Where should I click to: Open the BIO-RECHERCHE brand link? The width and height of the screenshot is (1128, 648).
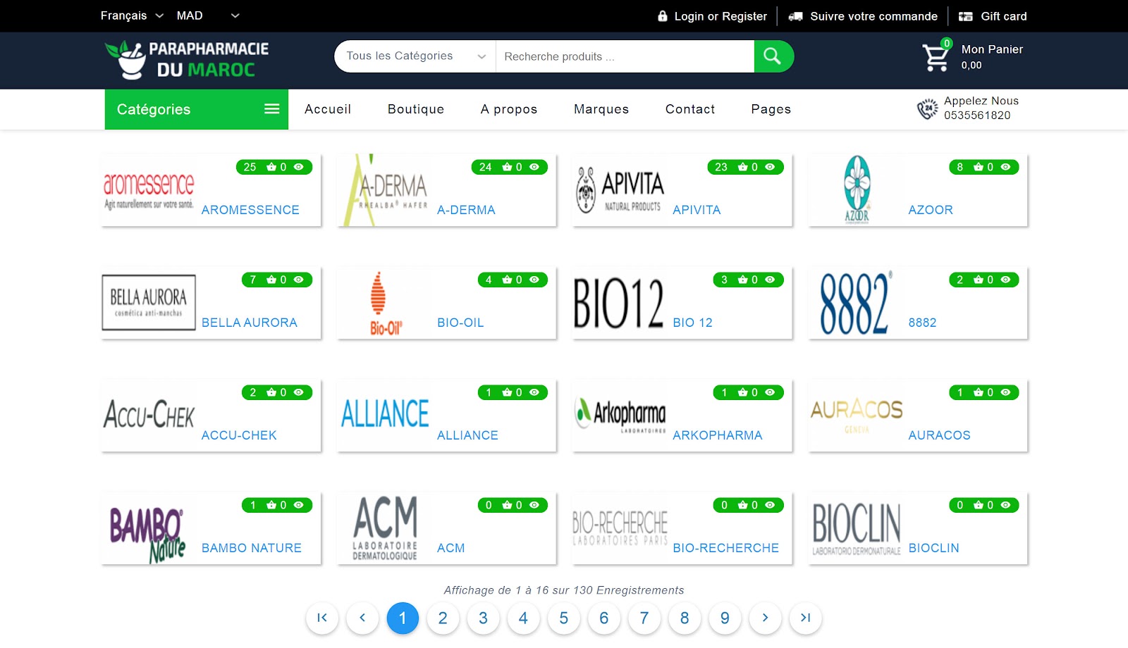tap(726, 548)
